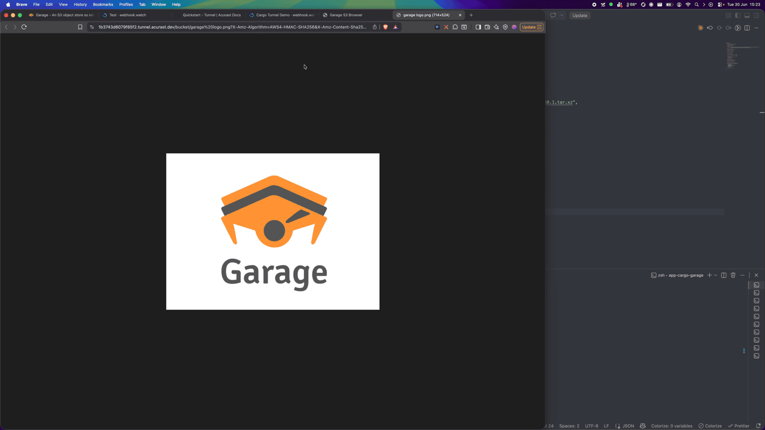Open the Bookmarks menu
Viewport: 765px width, 430px height.
[103, 4]
